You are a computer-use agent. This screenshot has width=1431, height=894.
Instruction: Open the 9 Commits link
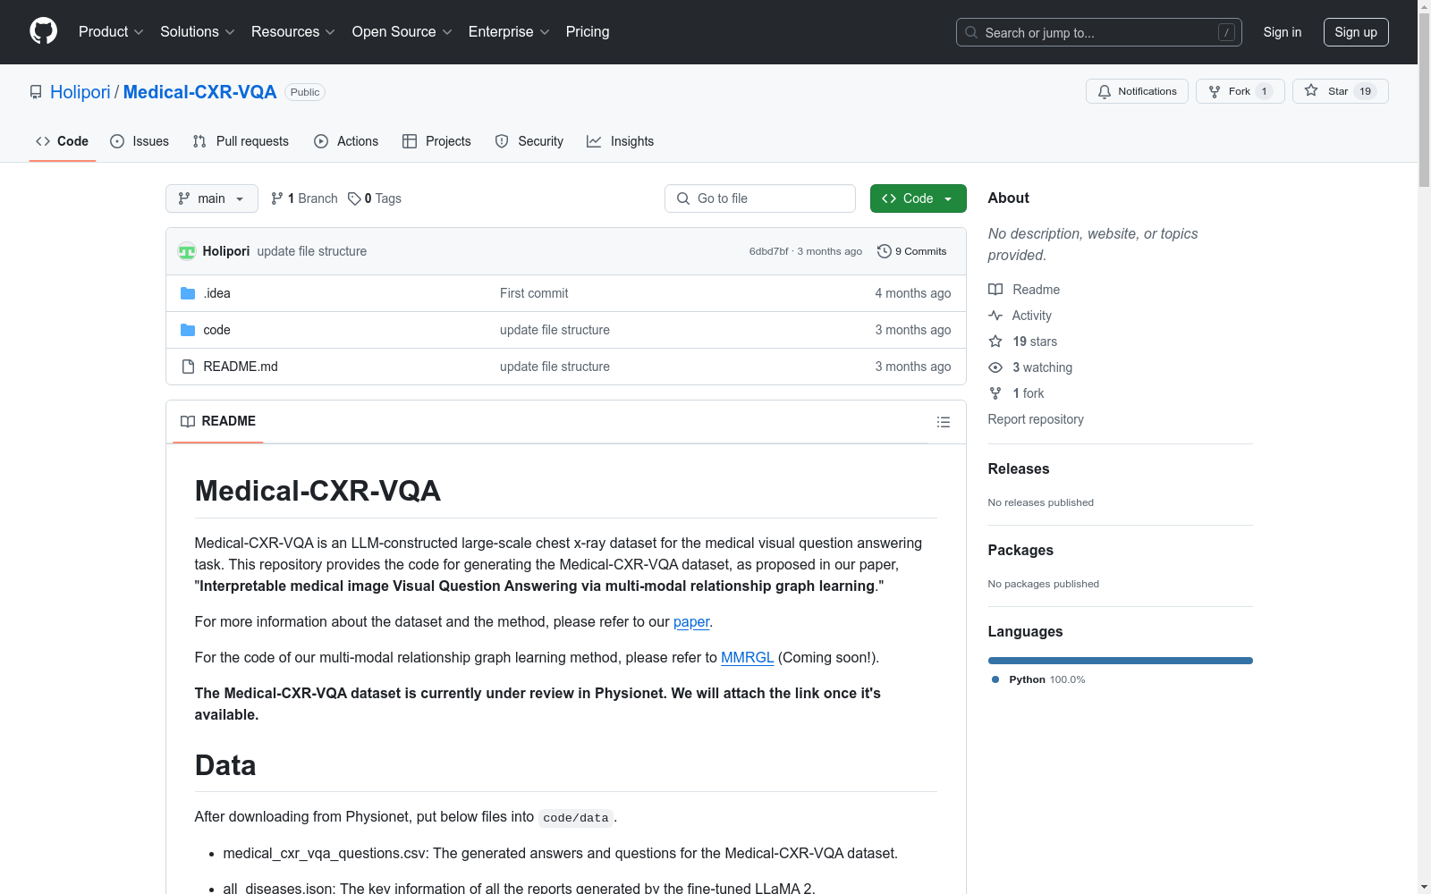tap(912, 251)
